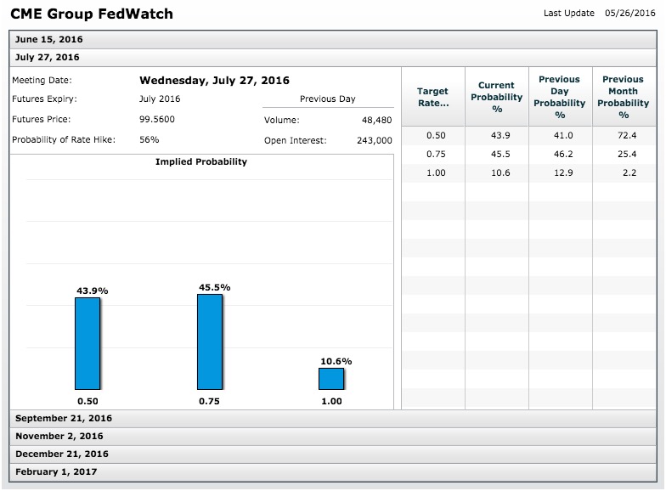
Task: Click the Wednesday, July 27, 2016 meeting date
Action: (x=214, y=81)
